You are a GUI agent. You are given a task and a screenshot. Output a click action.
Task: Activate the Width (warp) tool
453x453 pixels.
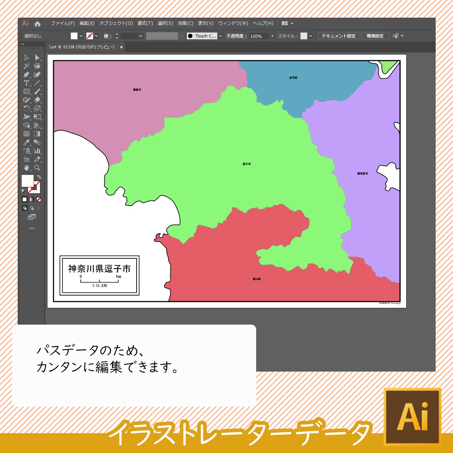pos(27,117)
